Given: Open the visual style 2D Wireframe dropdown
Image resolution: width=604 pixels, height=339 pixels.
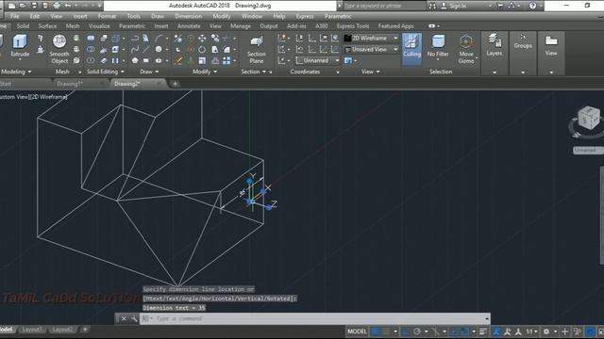Looking at the screenshot, I should coord(371,38).
